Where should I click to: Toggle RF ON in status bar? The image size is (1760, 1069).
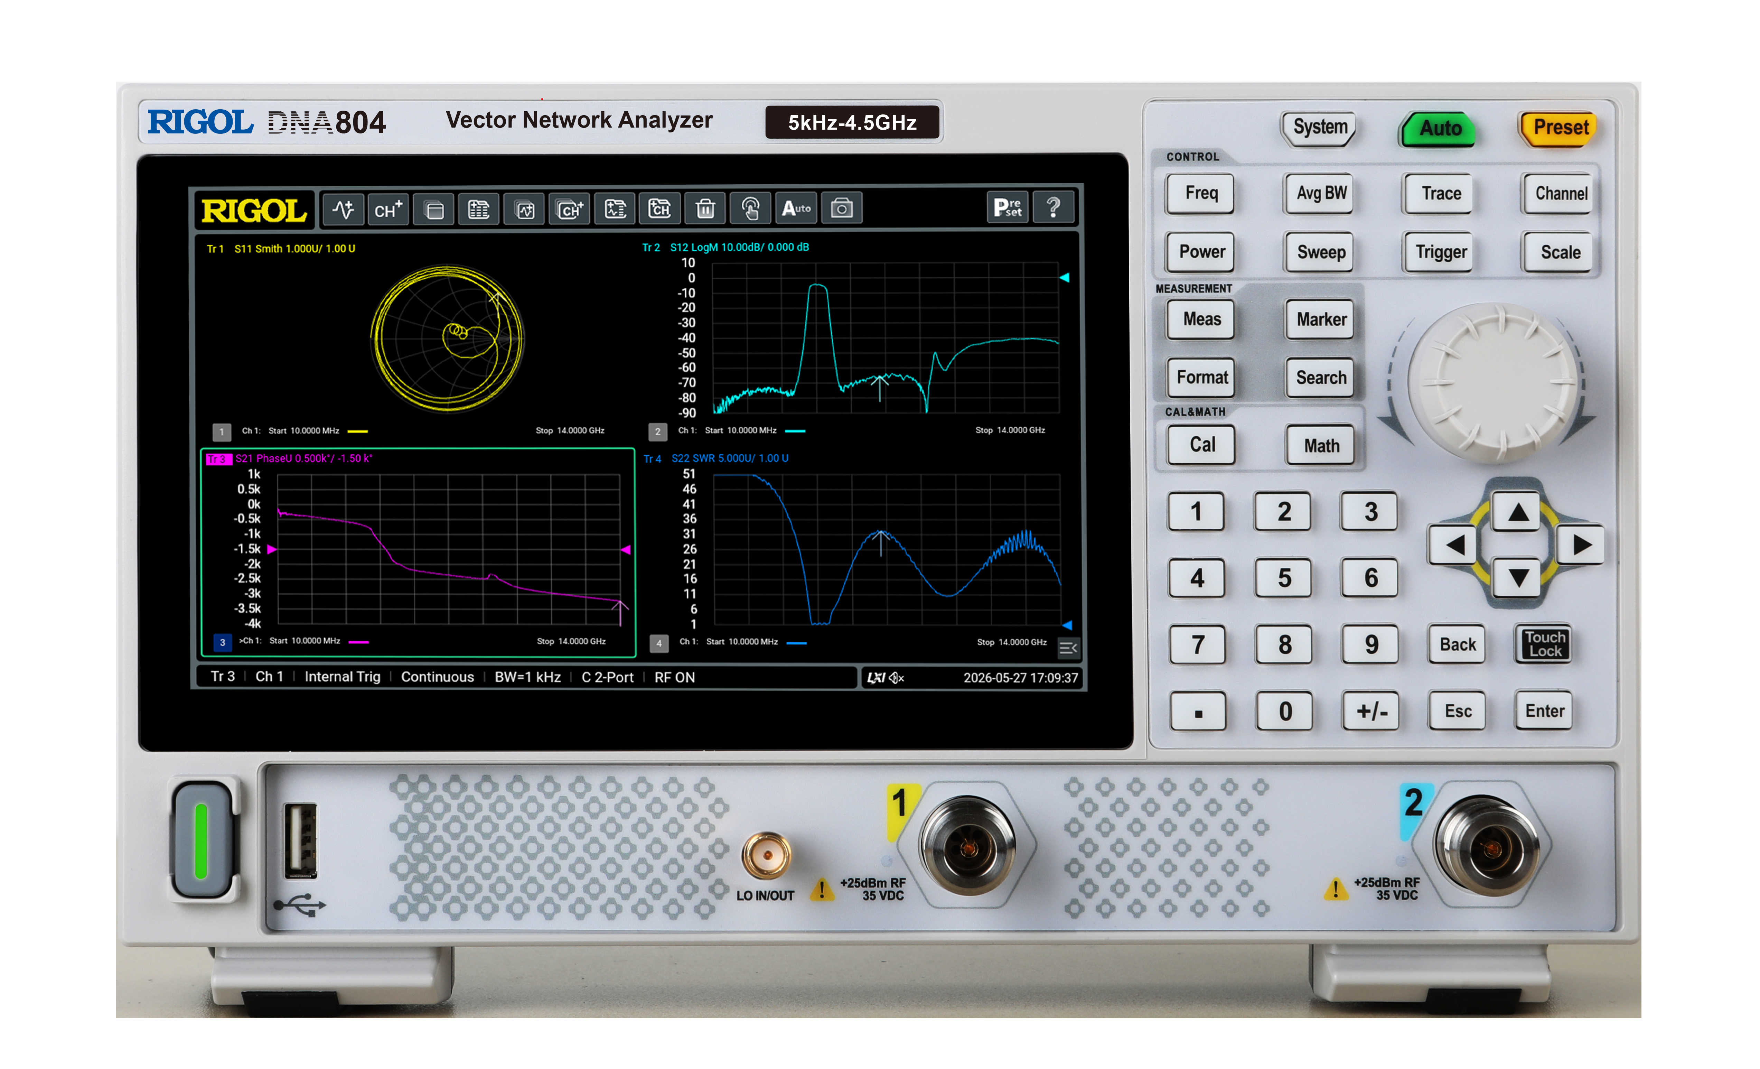tap(674, 677)
